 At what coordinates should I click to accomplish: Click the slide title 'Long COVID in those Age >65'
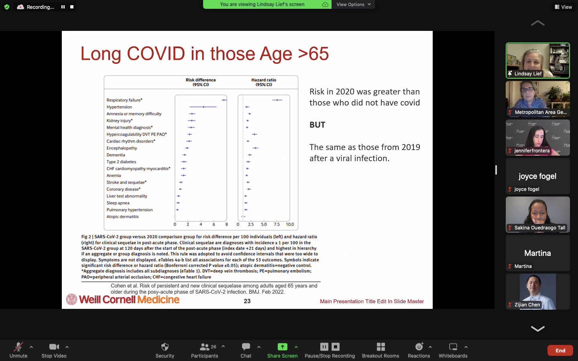point(205,54)
